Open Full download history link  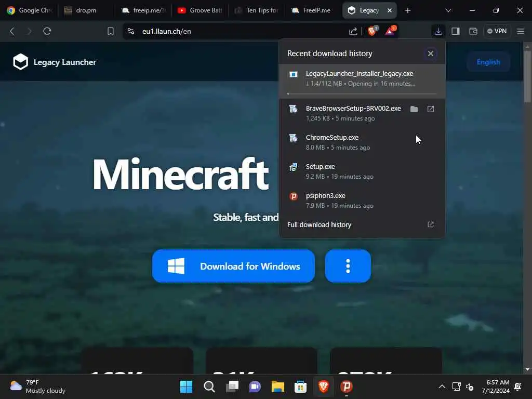point(320,224)
